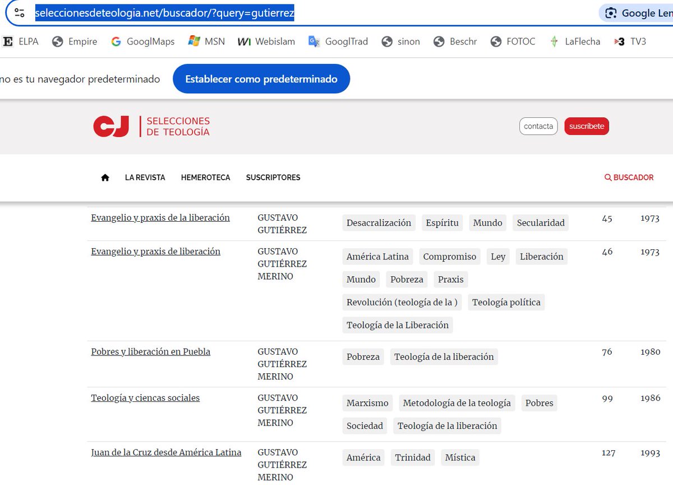Image resolution: width=673 pixels, height=485 pixels.
Task: Select the Mística tag
Action: (x=460, y=457)
